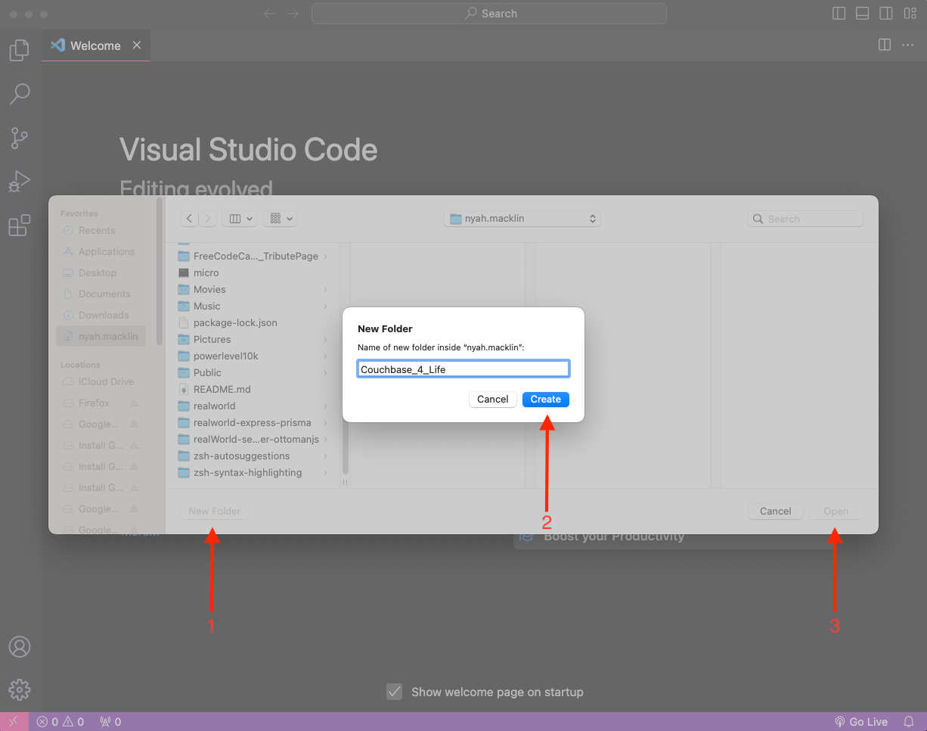Open the Search view
Viewport: 927px width, 731px height.
20,94
